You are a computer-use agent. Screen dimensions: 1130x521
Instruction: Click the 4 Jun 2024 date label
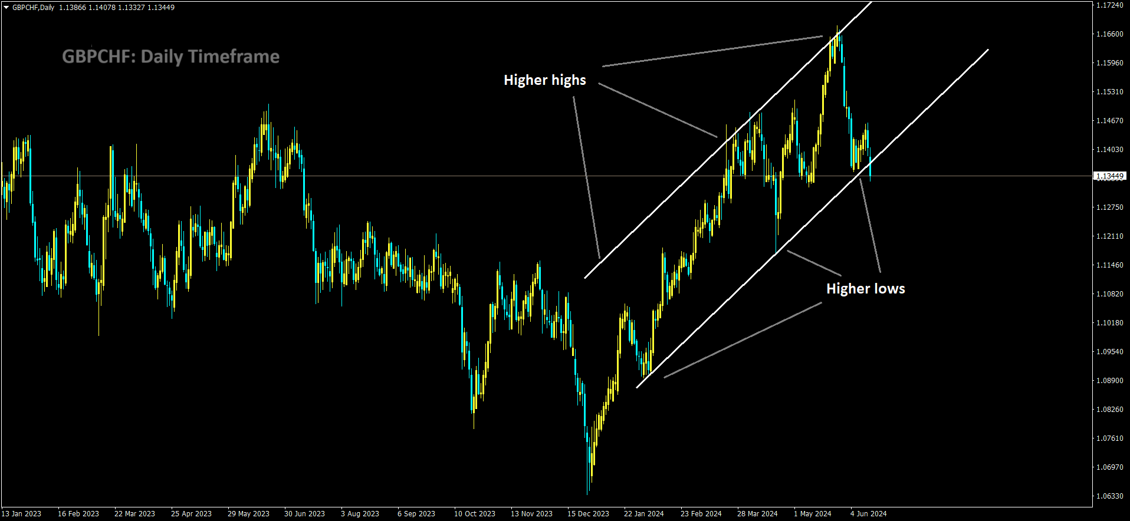[868, 514]
